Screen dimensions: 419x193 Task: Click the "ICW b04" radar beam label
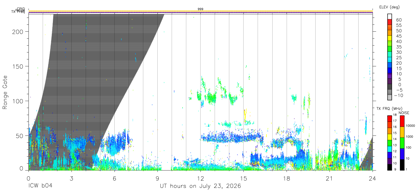coord(41,186)
